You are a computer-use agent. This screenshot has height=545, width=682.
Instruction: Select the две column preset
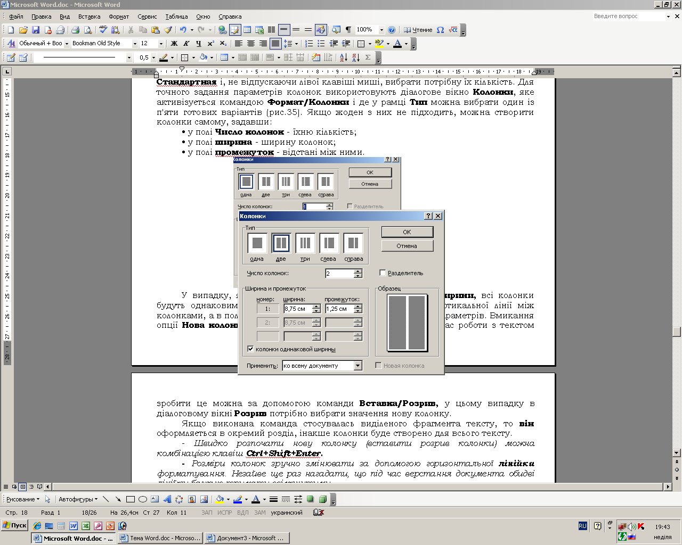281,243
